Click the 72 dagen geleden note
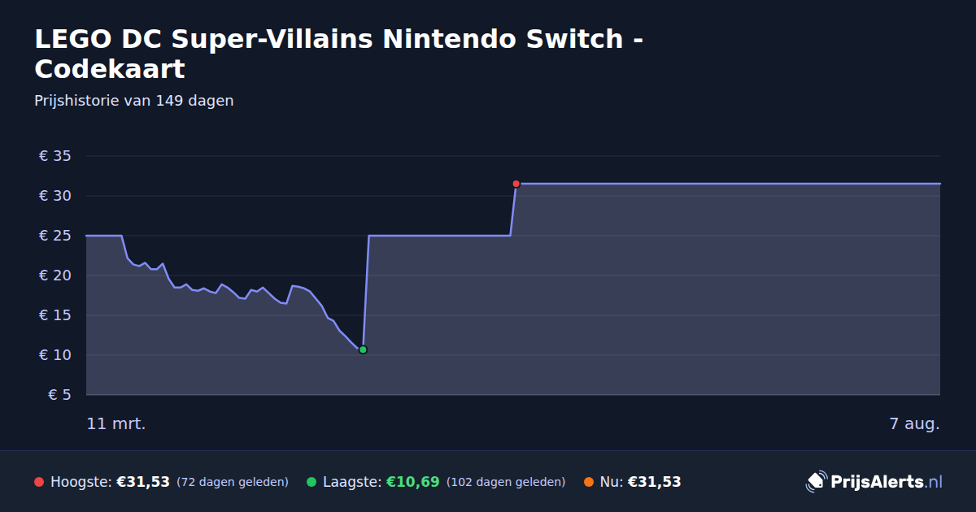This screenshot has width=976, height=512. click(233, 482)
